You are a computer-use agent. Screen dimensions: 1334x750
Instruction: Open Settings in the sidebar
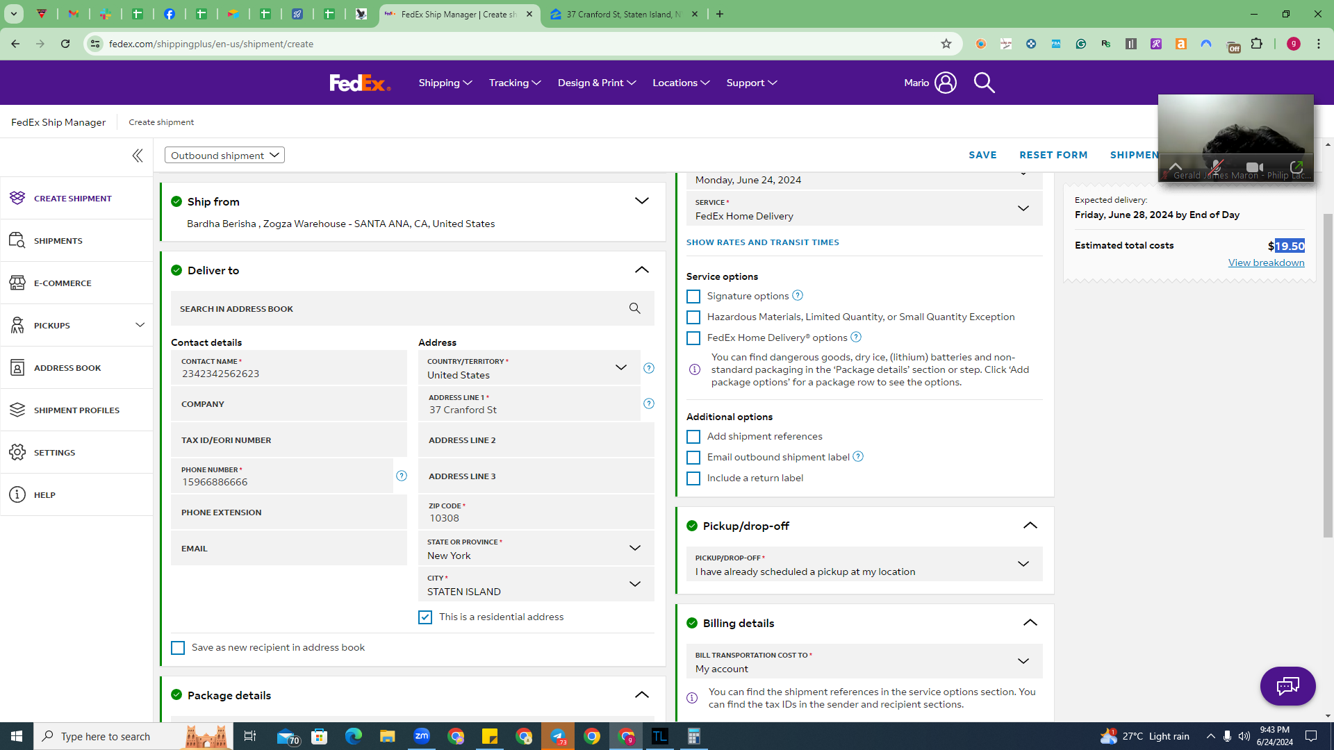[x=76, y=453]
